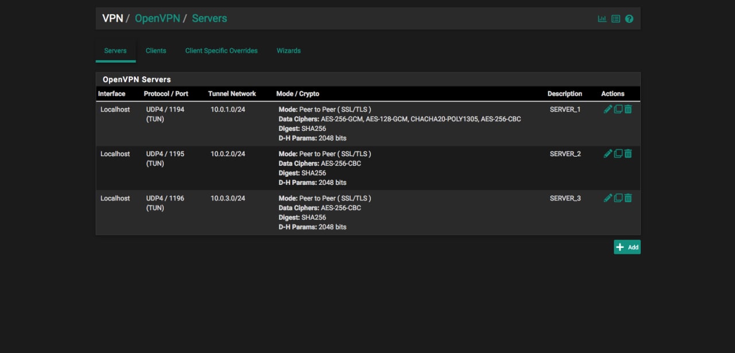
Task: Click the UDP4 / 1196 port cell
Action: (x=165, y=203)
